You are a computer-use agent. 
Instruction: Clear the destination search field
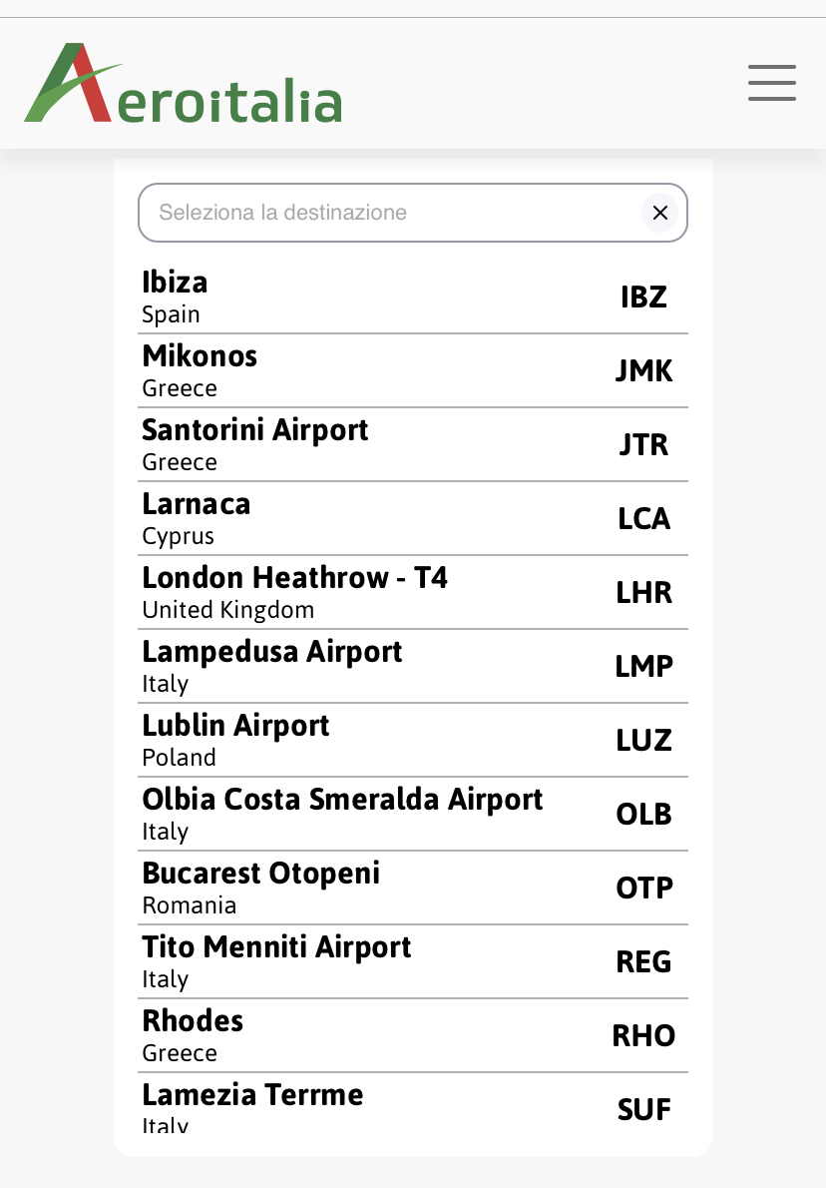(659, 213)
